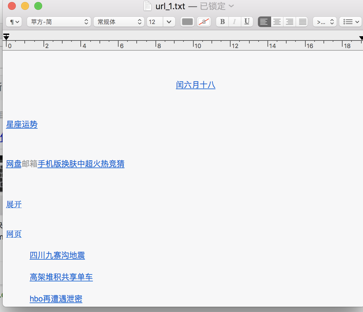This screenshot has width=363, height=312.
Task: Justify the text alignment
Action: tap(302, 22)
